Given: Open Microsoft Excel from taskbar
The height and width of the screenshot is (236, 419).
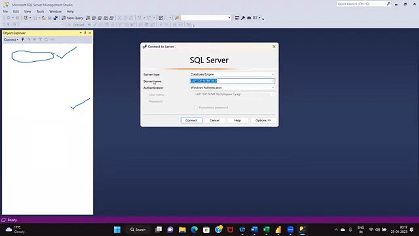Looking at the screenshot, I should point(266,229).
